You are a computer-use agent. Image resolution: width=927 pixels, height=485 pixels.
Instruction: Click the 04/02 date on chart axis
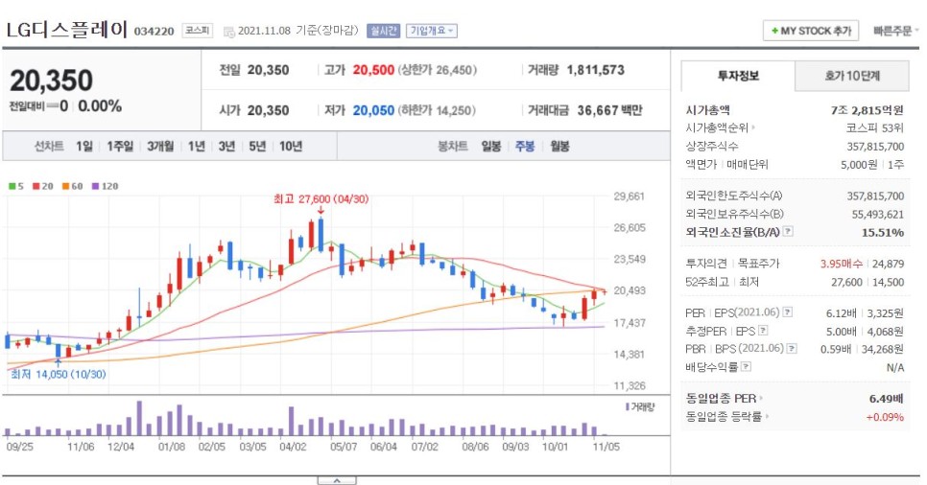point(293,447)
